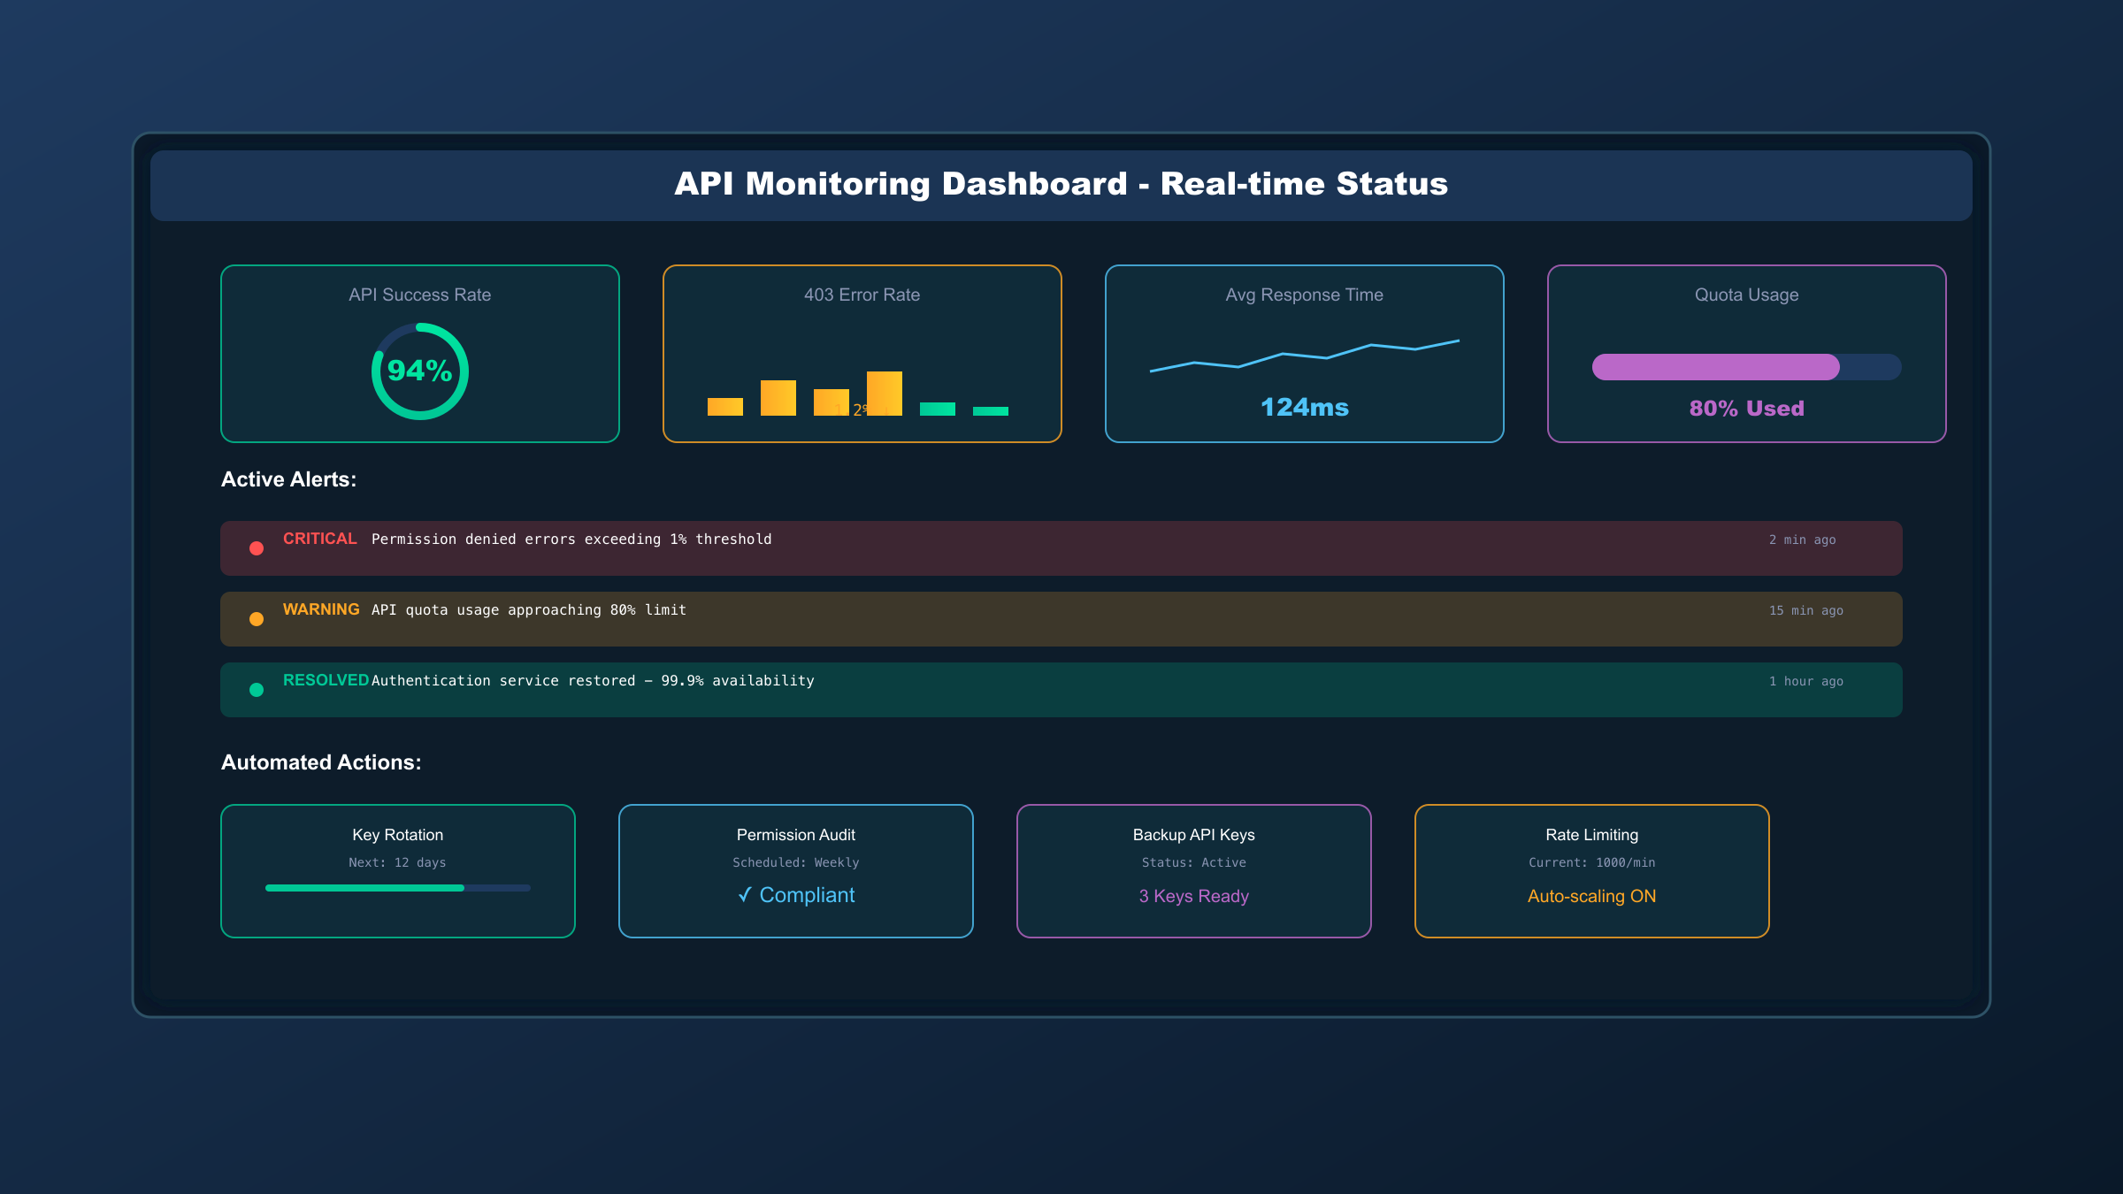The width and height of the screenshot is (2123, 1194).
Task: Click the orange WARNING alert status dot
Action: [x=257, y=619]
